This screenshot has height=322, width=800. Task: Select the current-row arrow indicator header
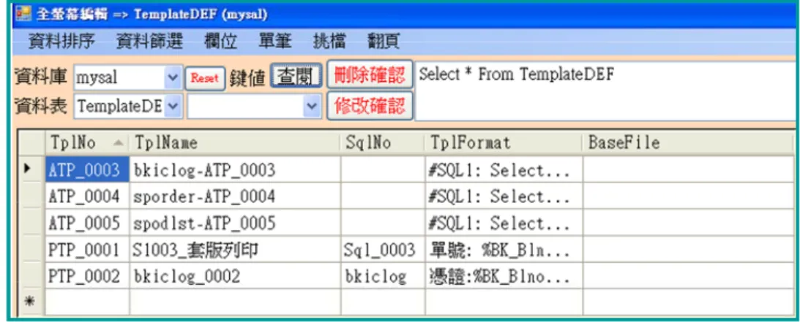click(31, 169)
